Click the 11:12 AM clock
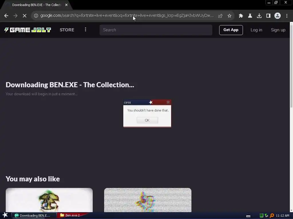This screenshot has width=293, height=219. click(x=282, y=216)
